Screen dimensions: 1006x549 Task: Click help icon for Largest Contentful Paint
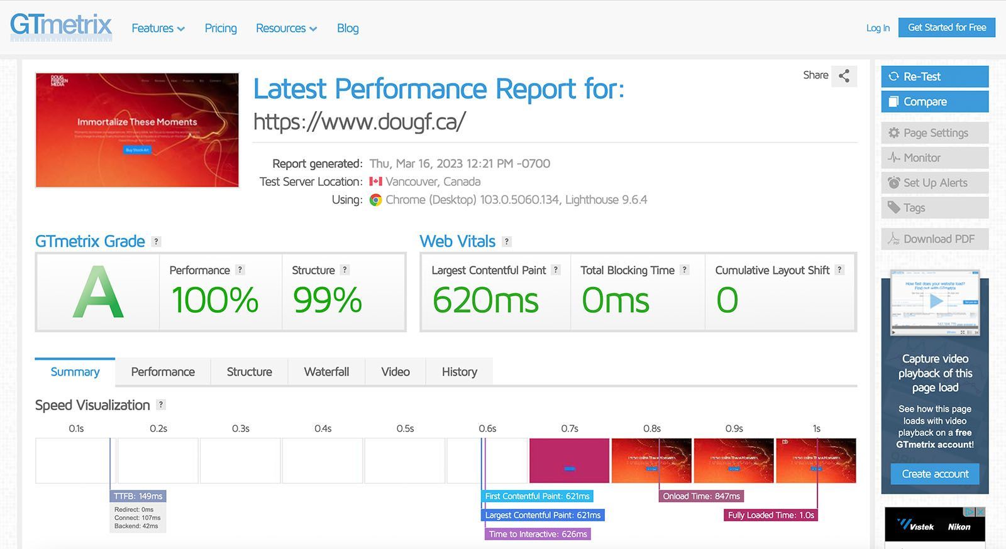[556, 270]
